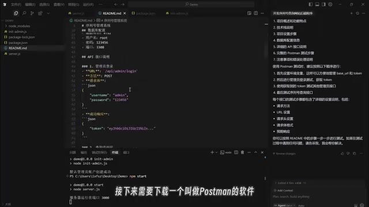Screen dimensions: 369x207
Task: Select the node terminal instance
Action: click(x=226, y=152)
